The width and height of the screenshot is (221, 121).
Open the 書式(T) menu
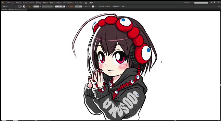pos(38,3)
